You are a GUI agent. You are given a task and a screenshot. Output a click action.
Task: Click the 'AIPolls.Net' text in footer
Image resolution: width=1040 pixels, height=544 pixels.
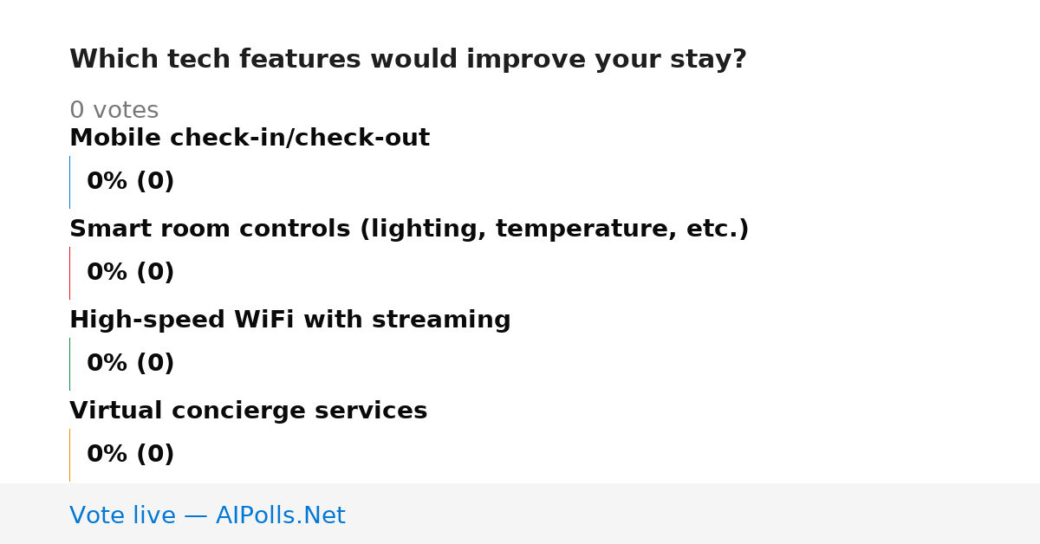click(x=281, y=515)
